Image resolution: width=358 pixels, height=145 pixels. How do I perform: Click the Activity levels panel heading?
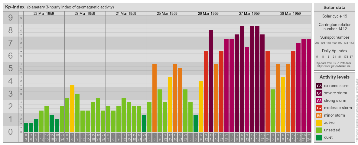tap(334, 77)
